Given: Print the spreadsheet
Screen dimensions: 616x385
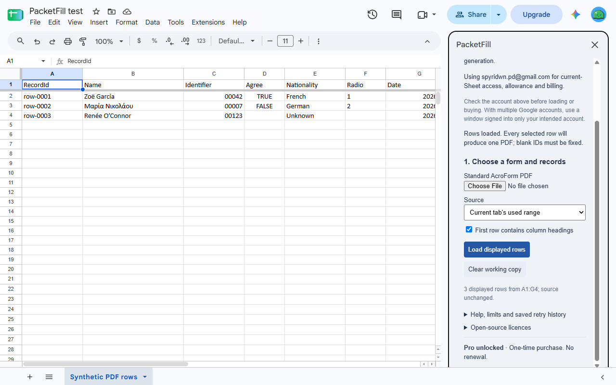Looking at the screenshot, I should tap(68, 41).
